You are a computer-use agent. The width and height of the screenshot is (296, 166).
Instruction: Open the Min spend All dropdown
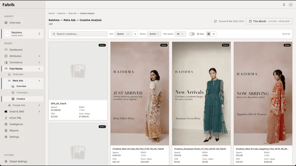(x=180, y=34)
